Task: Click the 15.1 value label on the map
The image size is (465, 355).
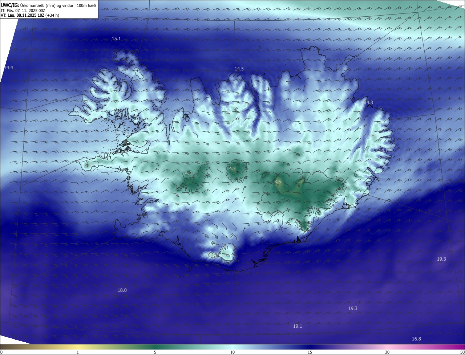Action: (116, 38)
